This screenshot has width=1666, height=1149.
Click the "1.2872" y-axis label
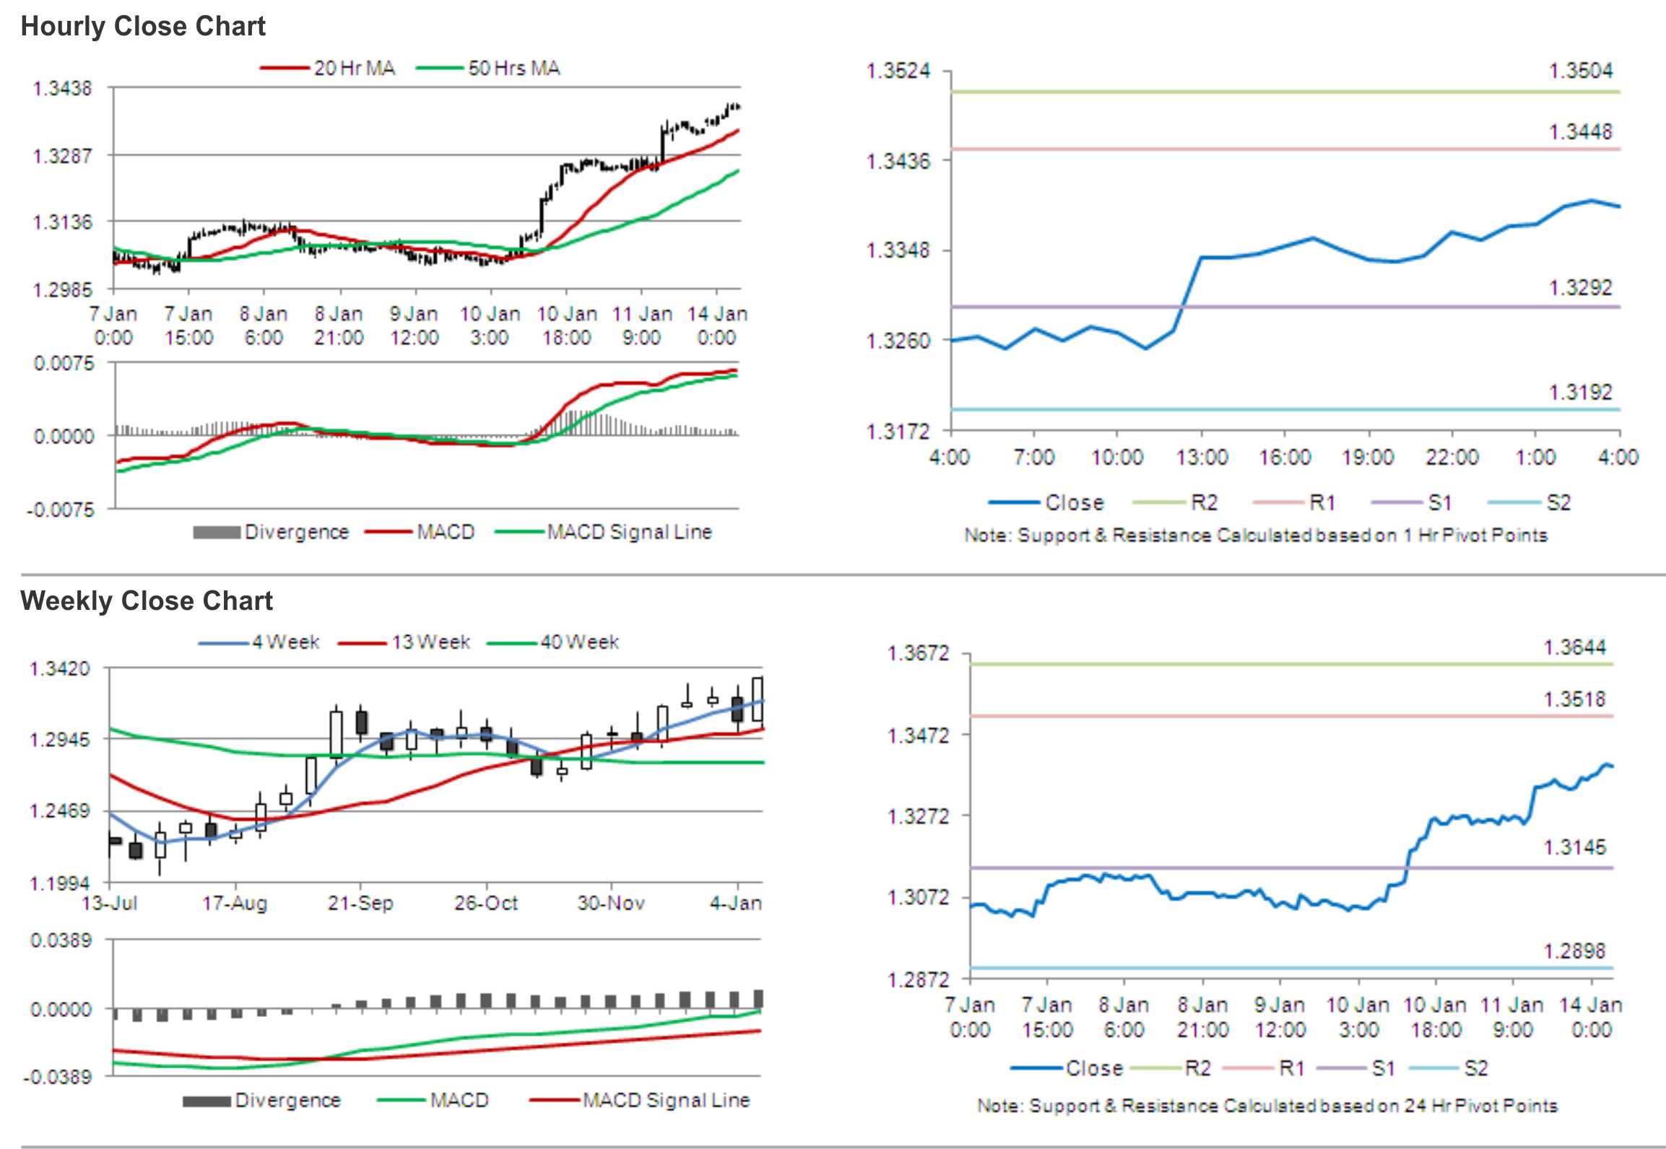coord(918,980)
